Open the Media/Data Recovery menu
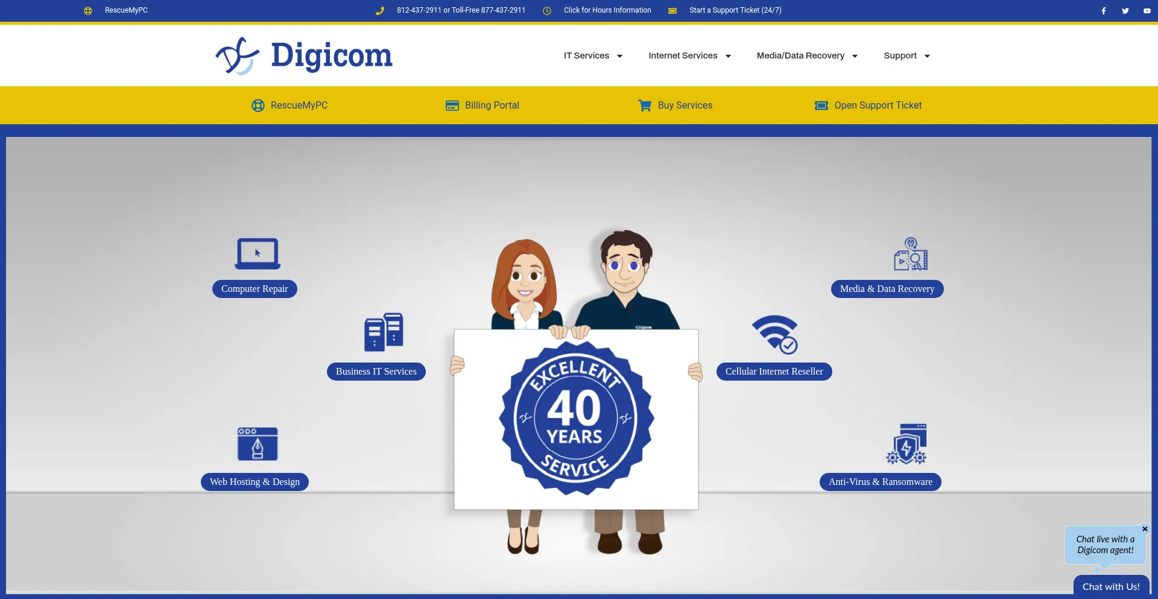The width and height of the screenshot is (1158, 599). tap(800, 55)
